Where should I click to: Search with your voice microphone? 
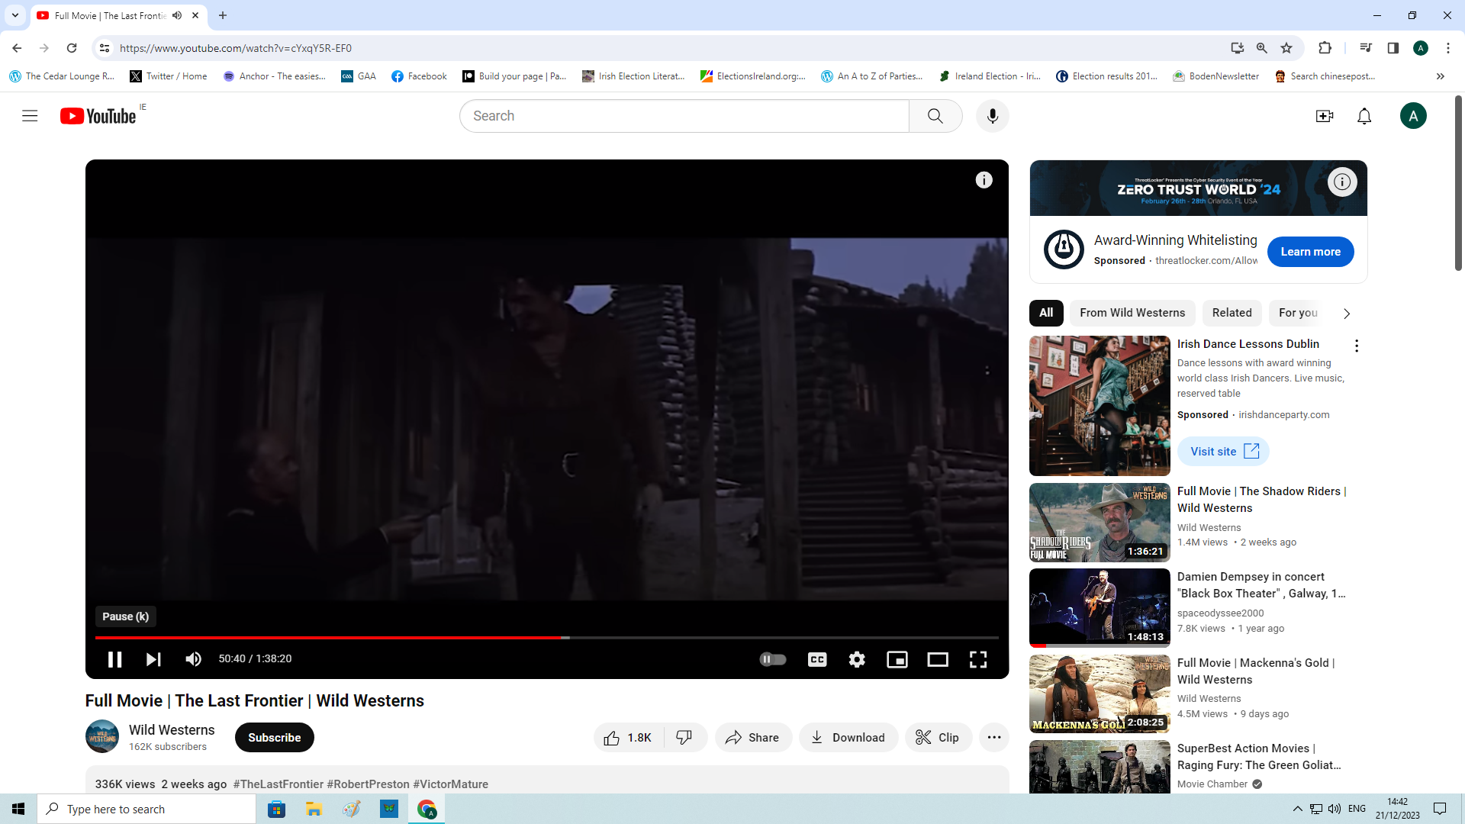coord(992,116)
